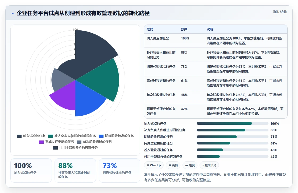298x193 pixels.
Task: Click the description saying 本组排名第4
Action: (245, 83)
